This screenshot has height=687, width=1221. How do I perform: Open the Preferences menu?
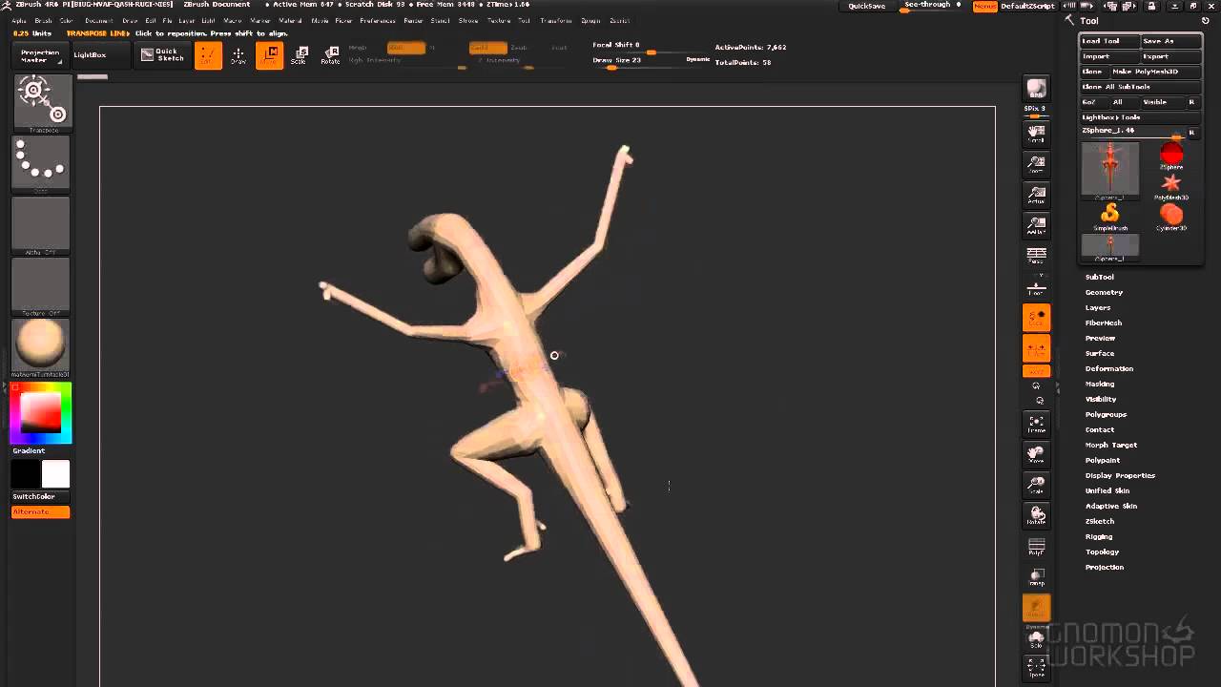[x=378, y=20]
